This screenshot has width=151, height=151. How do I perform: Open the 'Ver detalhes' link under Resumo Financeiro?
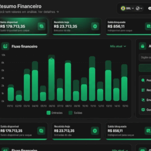[48, 12]
